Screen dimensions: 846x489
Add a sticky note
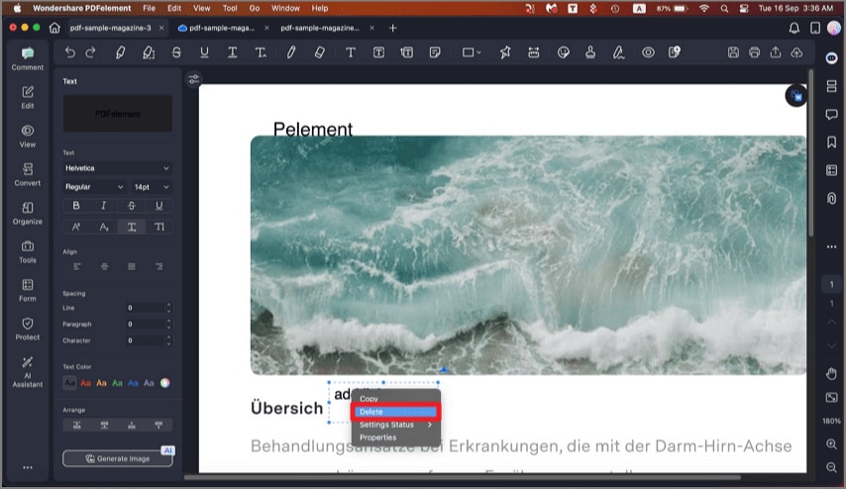pos(435,52)
